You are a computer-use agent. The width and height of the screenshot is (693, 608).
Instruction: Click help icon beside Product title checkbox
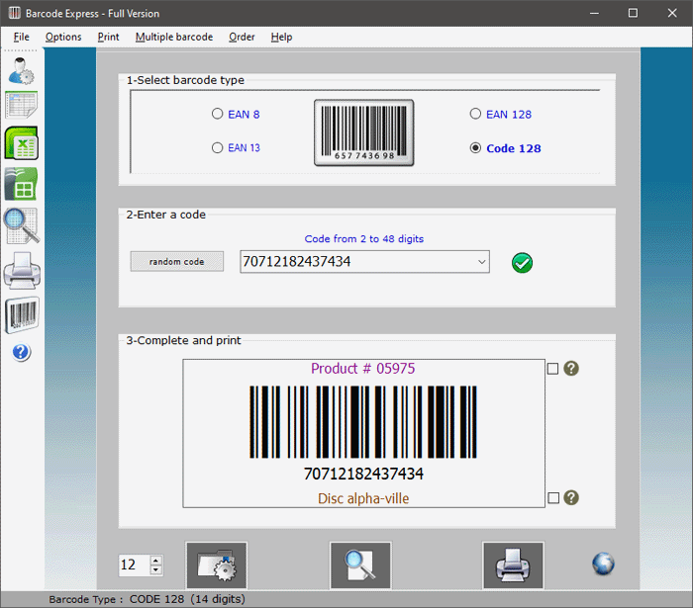(x=571, y=369)
